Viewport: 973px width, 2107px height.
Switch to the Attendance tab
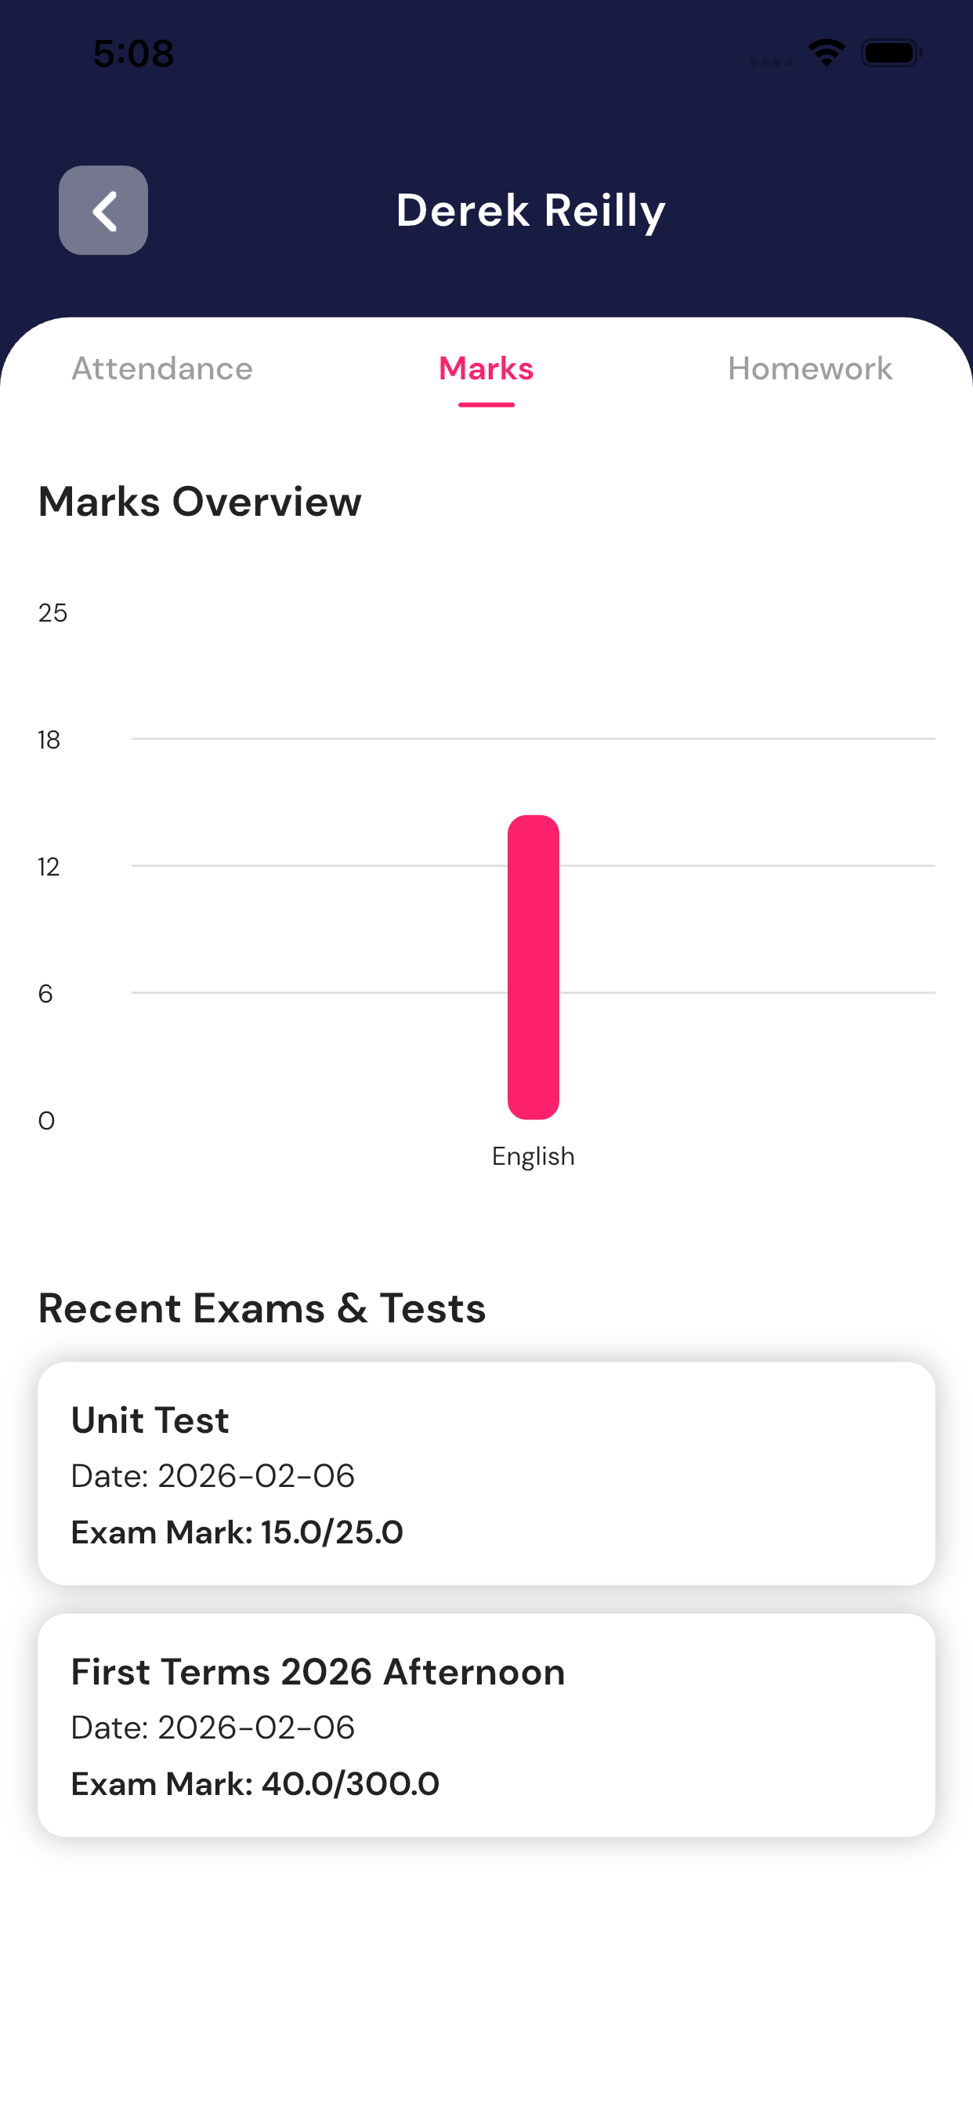click(162, 369)
